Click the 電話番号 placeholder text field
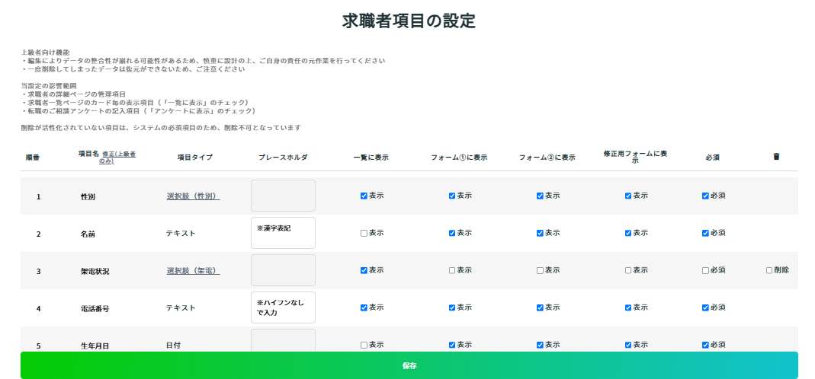The height and width of the screenshot is (379, 815). pyautogui.click(x=283, y=307)
